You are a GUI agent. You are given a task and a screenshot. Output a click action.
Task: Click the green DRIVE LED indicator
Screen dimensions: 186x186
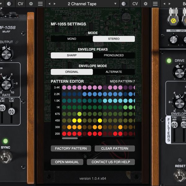point(169,61)
